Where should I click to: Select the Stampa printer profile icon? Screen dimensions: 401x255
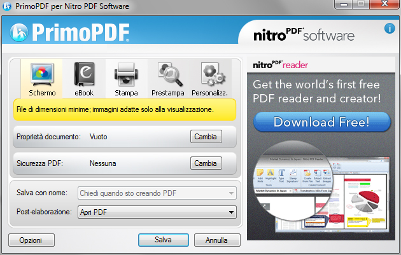tap(126, 78)
